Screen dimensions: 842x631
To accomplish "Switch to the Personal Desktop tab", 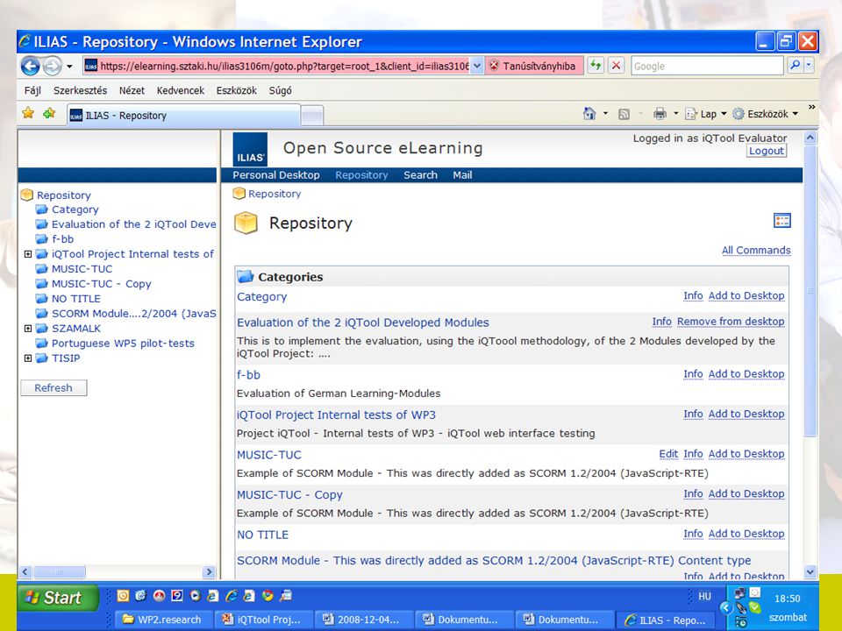I will click(x=276, y=175).
